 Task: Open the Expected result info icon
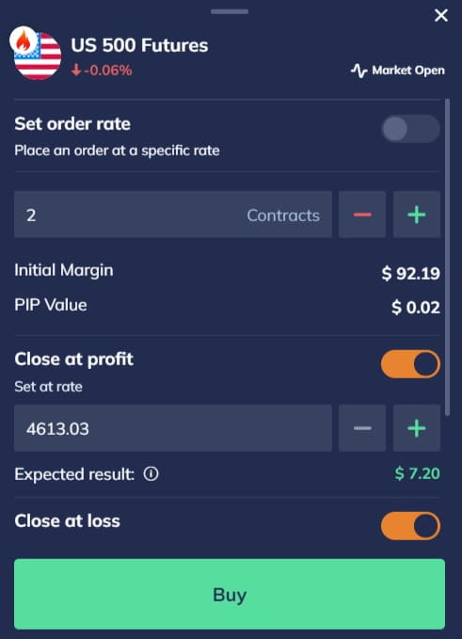click(x=151, y=474)
